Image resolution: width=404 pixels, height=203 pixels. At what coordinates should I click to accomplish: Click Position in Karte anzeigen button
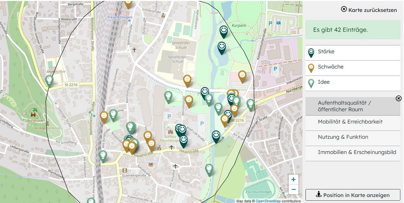tap(353, 195)
